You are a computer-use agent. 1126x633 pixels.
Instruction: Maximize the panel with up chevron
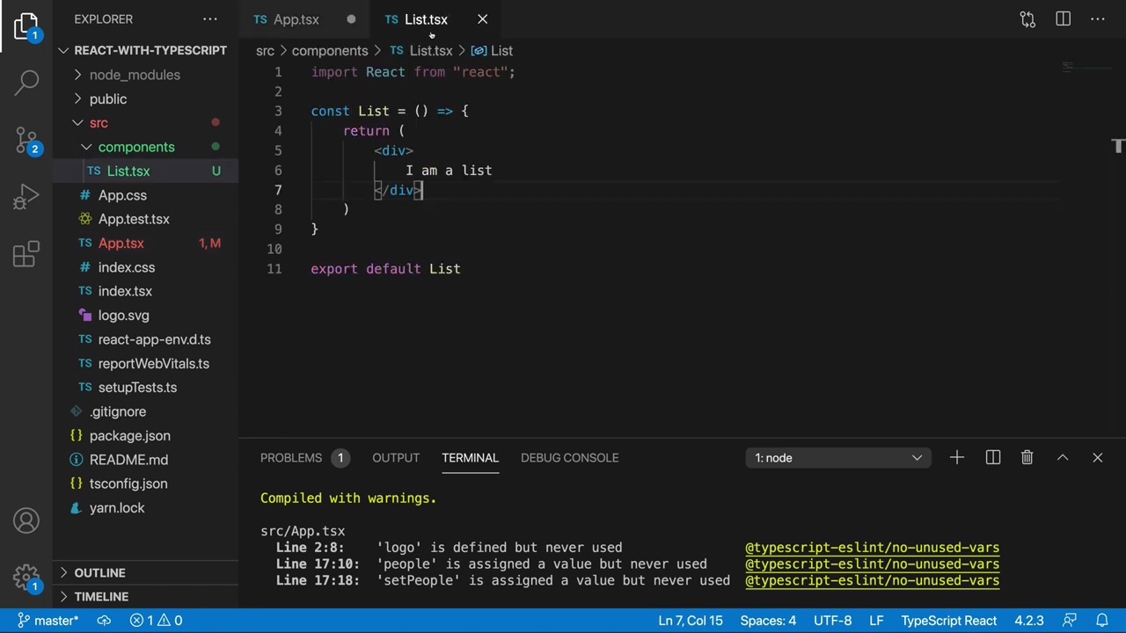point(1063,457)
